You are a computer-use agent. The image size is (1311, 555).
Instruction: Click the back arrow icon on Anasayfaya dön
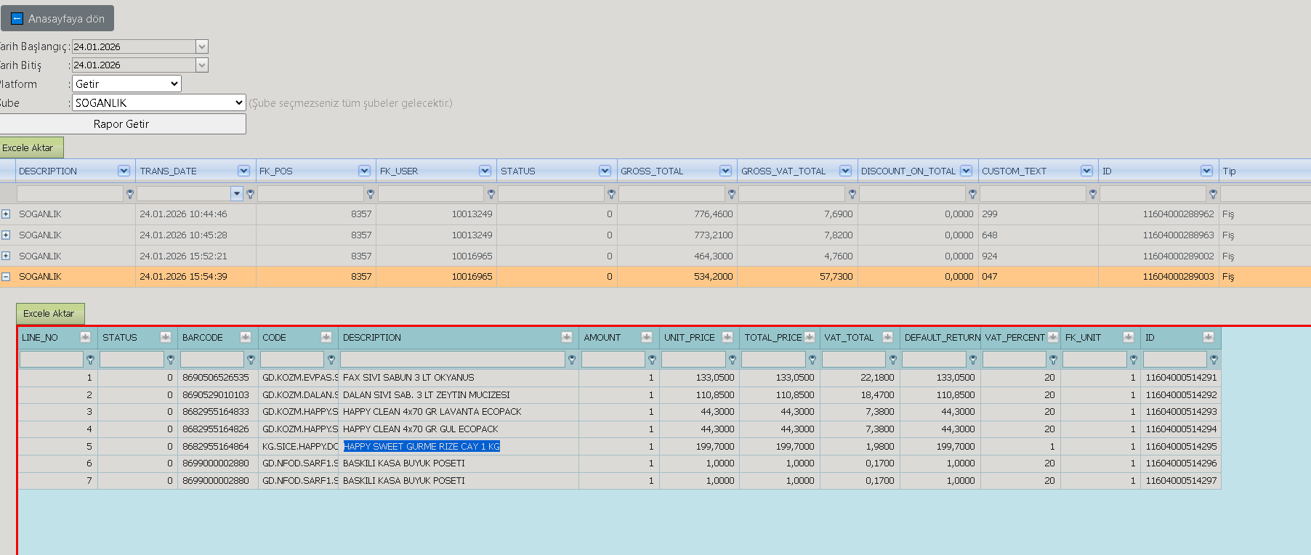coord(17,19)
